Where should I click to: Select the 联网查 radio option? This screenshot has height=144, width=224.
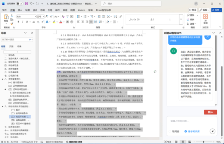click(x=170, y=131)
